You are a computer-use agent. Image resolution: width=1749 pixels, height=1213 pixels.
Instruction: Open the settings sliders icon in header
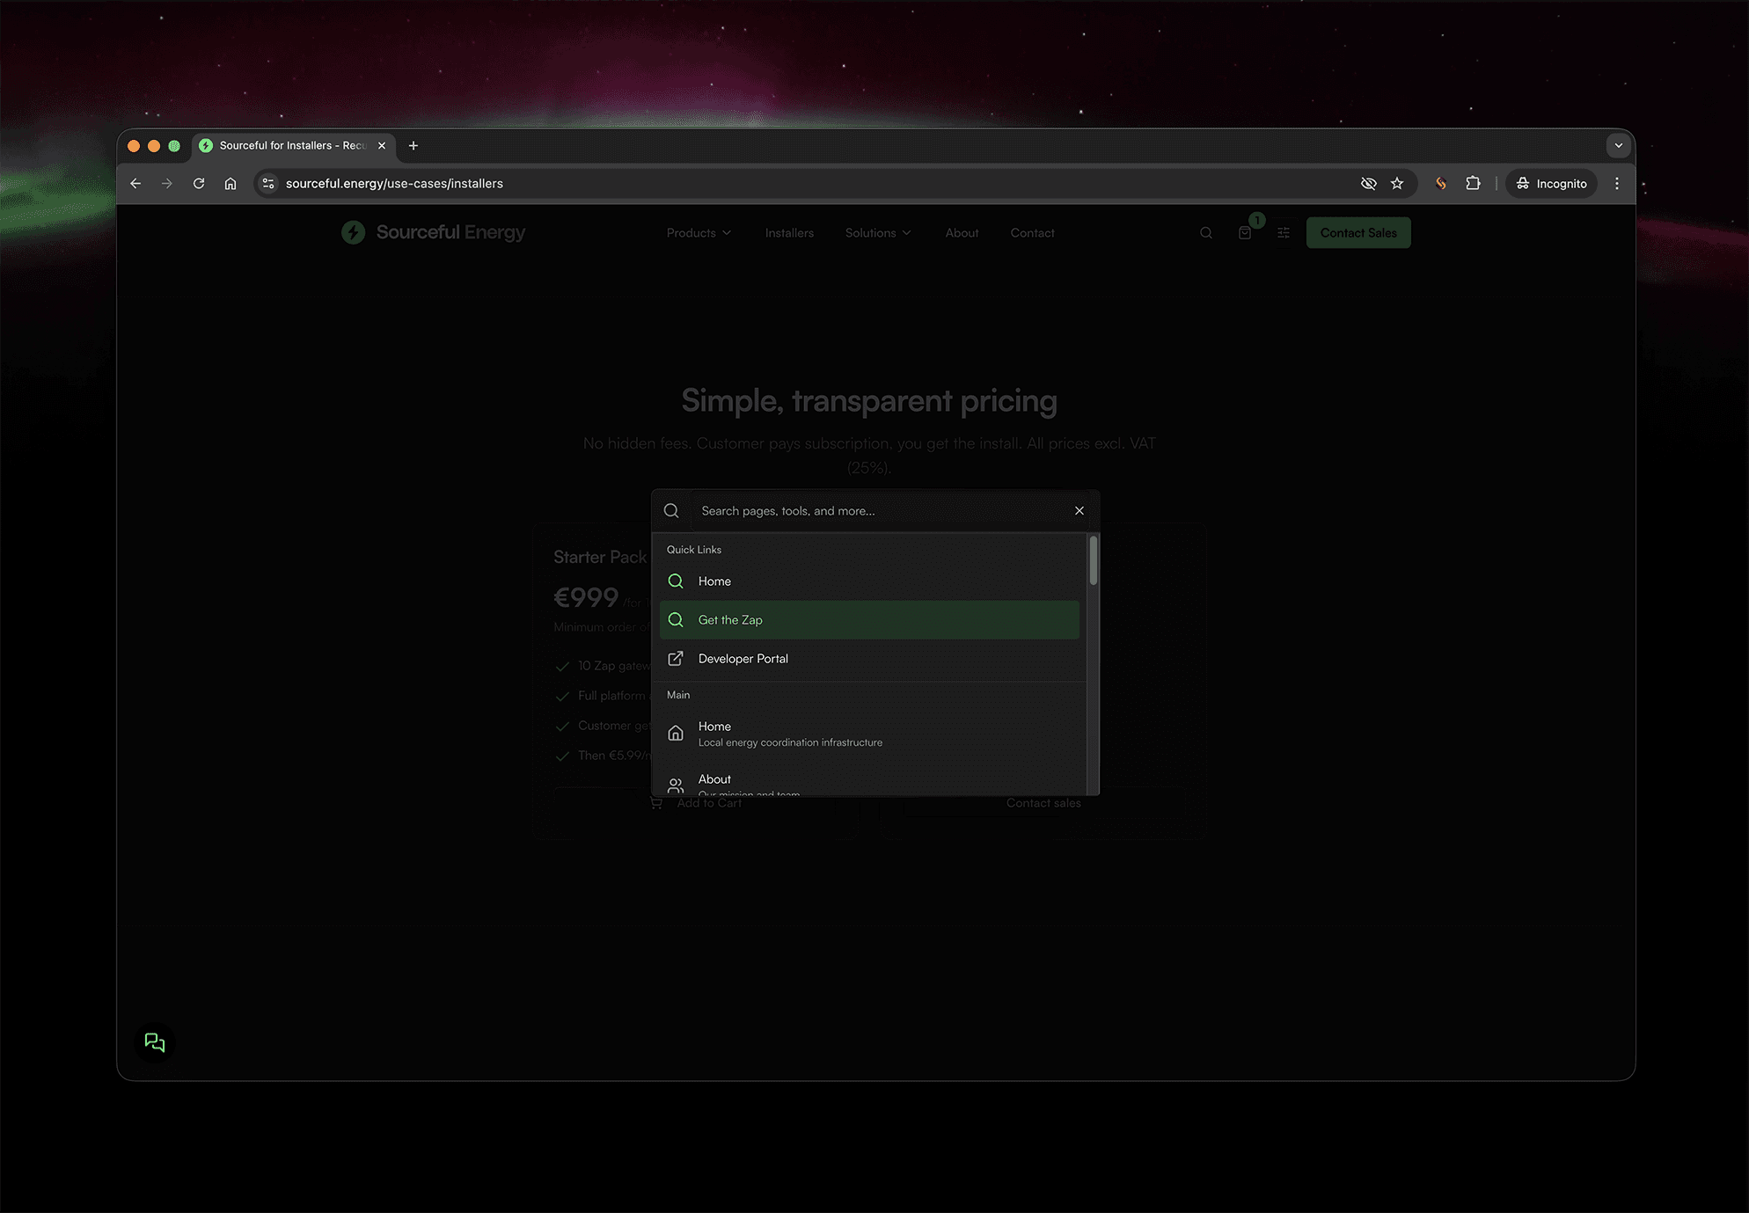pos(1284,233)
